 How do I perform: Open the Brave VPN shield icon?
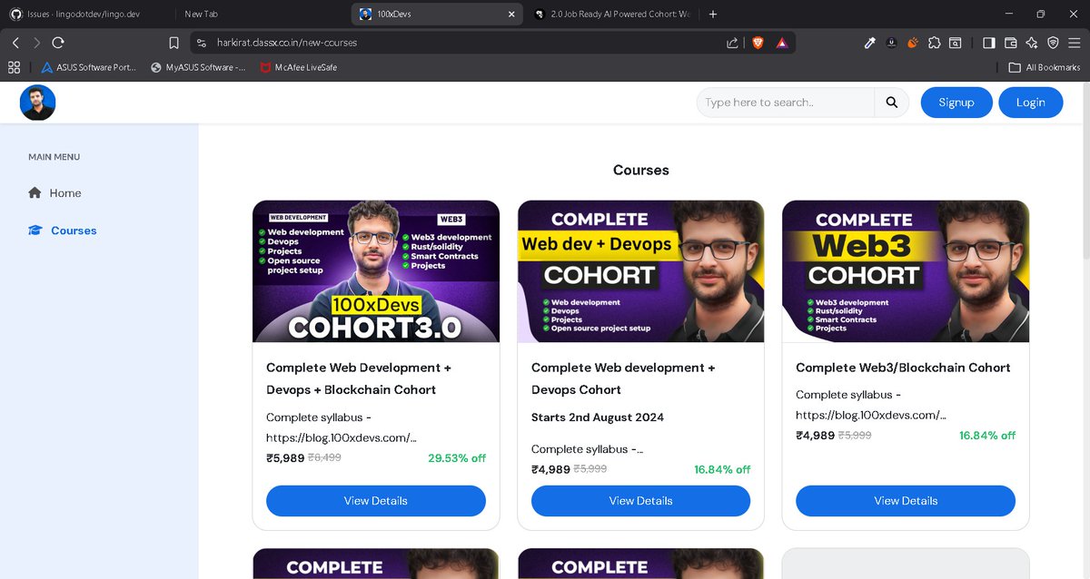click(x=1053, y=43)
